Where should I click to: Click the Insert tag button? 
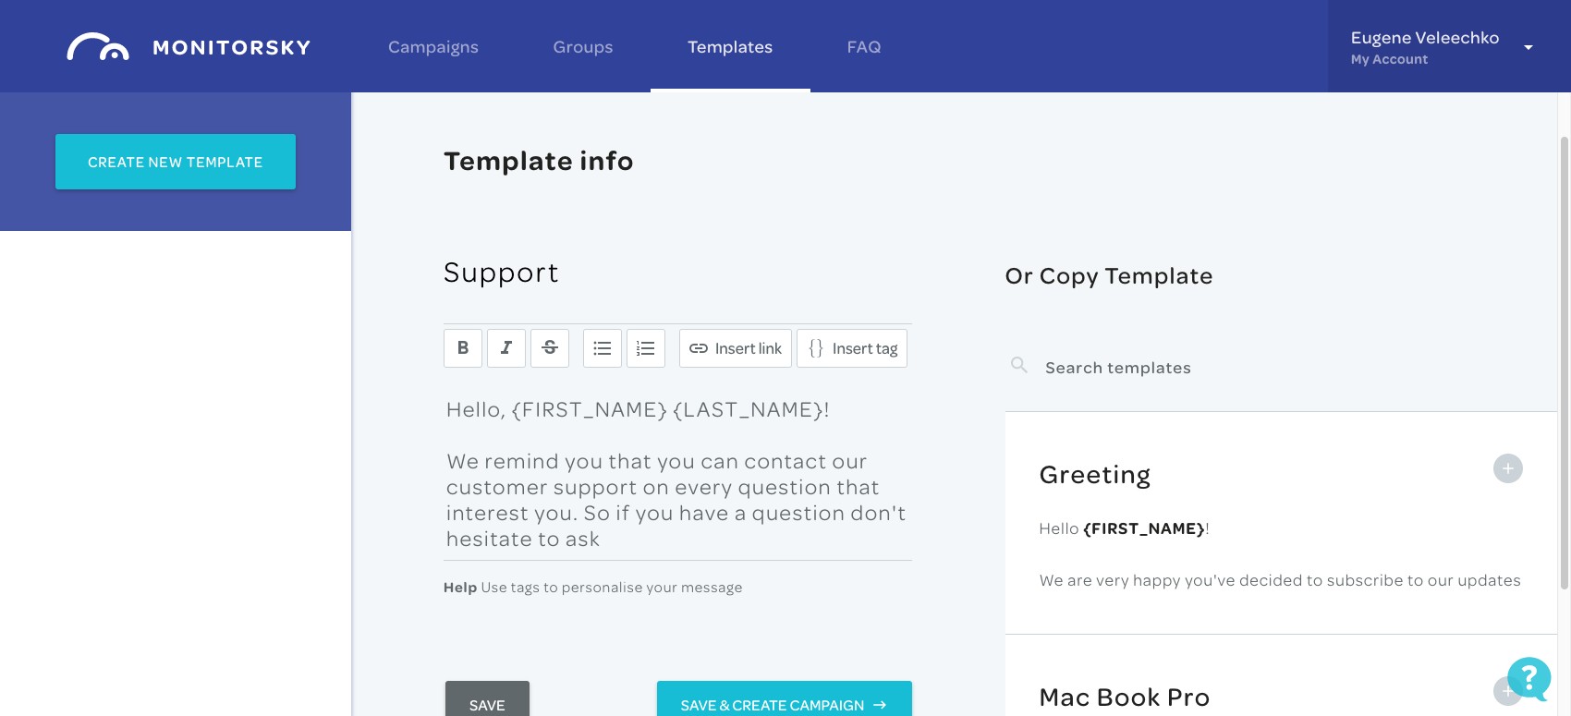coord(852,348)
